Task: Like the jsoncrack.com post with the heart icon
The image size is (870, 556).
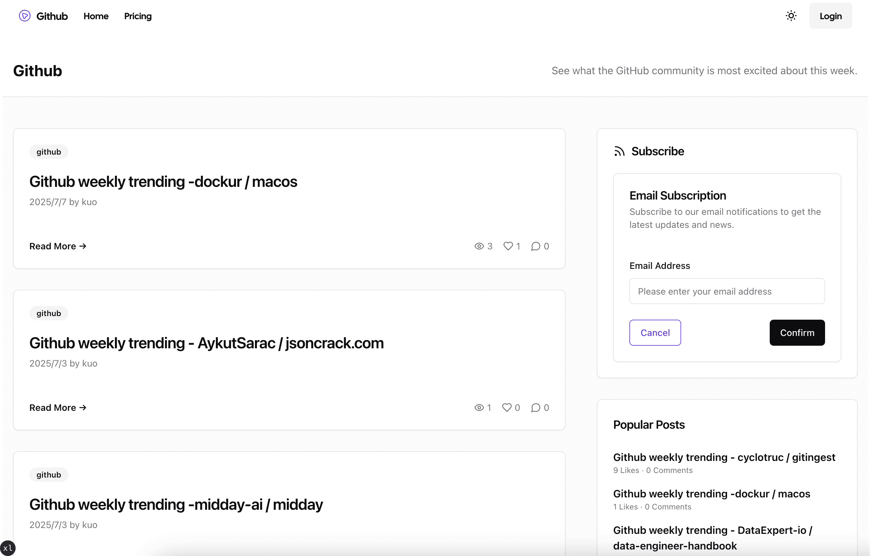Action: pos(507,408)
